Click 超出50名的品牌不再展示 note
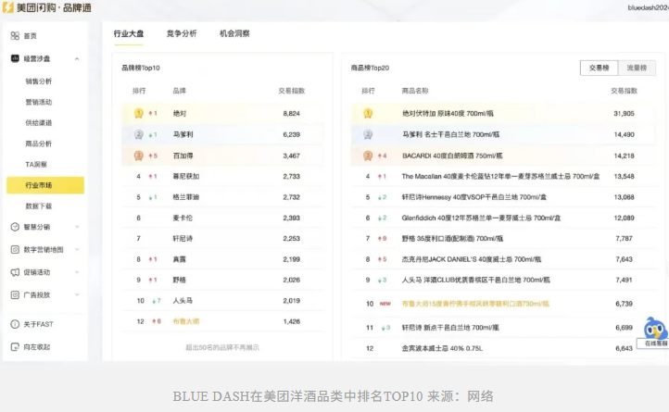 click(x=222, y=347)
